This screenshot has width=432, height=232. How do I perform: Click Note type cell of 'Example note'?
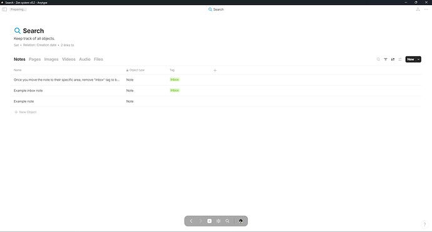[130, 101]
